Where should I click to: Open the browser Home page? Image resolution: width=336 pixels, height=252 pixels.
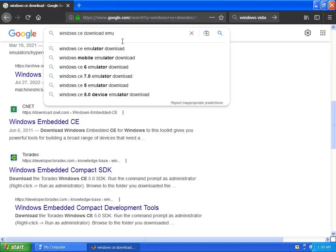[38, 18]
